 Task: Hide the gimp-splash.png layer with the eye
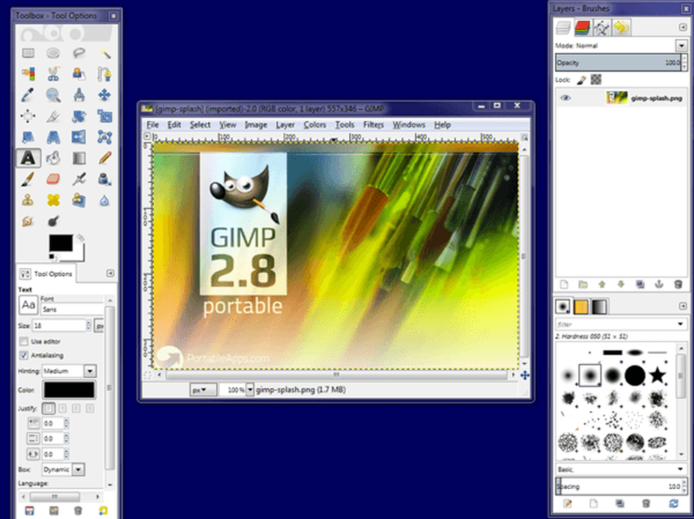565,98
